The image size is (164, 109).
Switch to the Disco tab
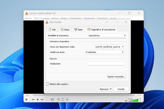coord(65,30)
